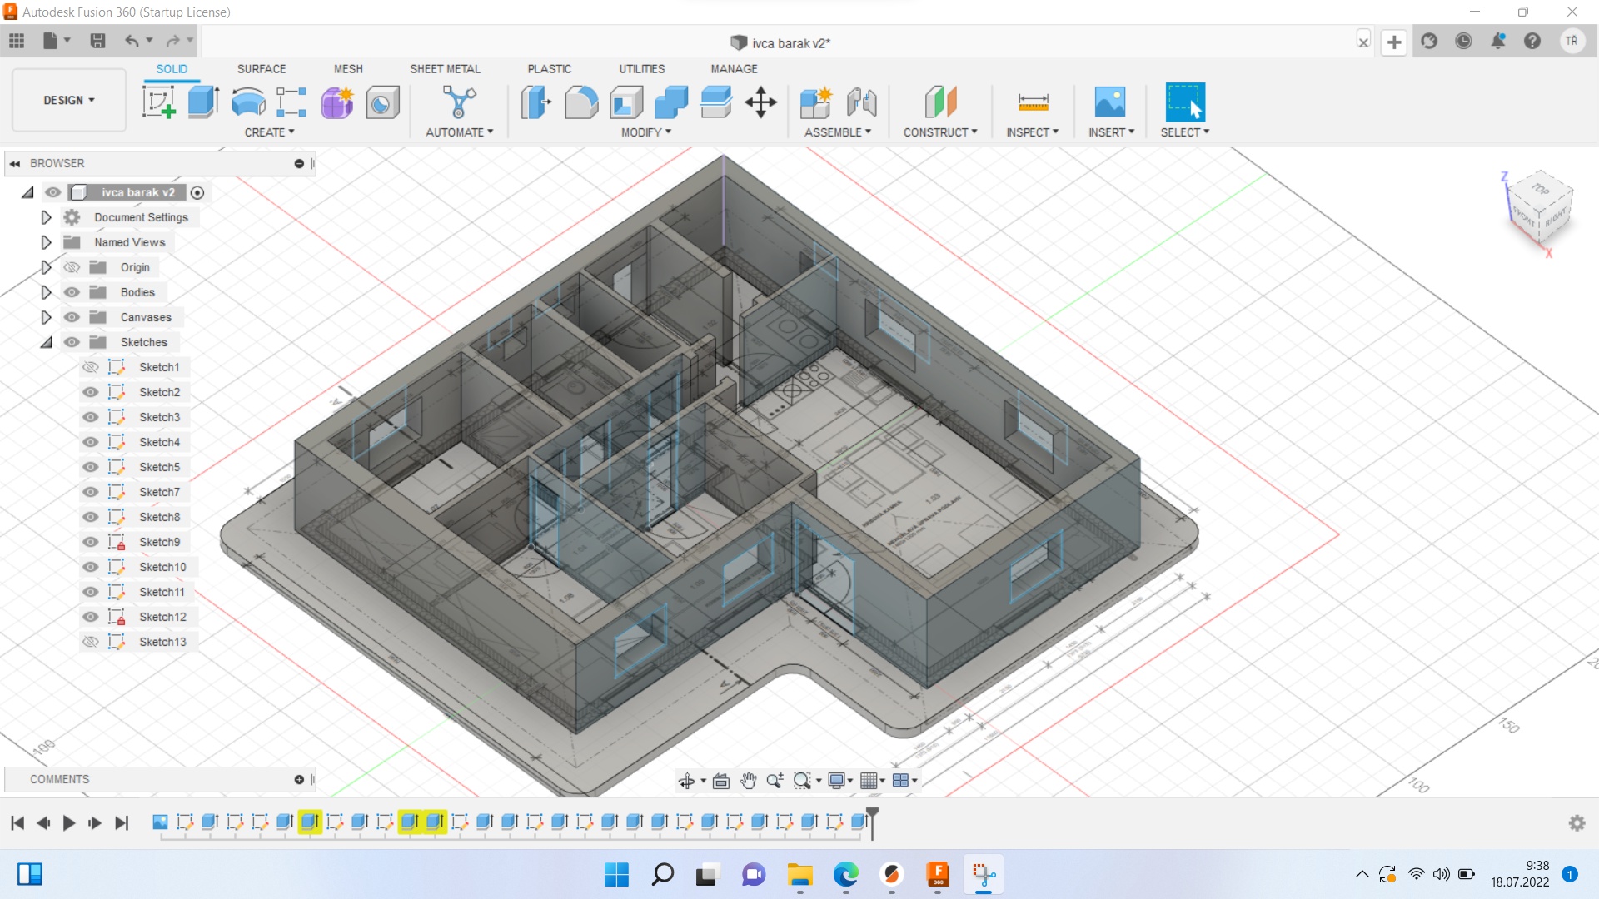Switch to the MANAGE tab
The height and width of the screenshot is (899, 1599).
[x=734, y=69]
